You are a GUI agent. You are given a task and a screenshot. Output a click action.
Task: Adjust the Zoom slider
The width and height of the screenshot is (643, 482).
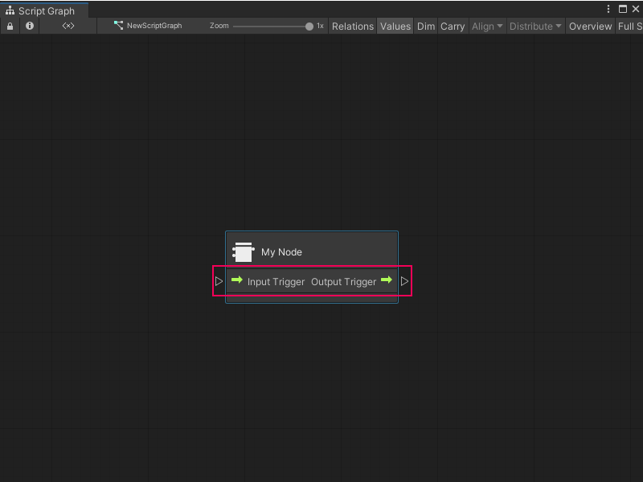coord(308,26)
